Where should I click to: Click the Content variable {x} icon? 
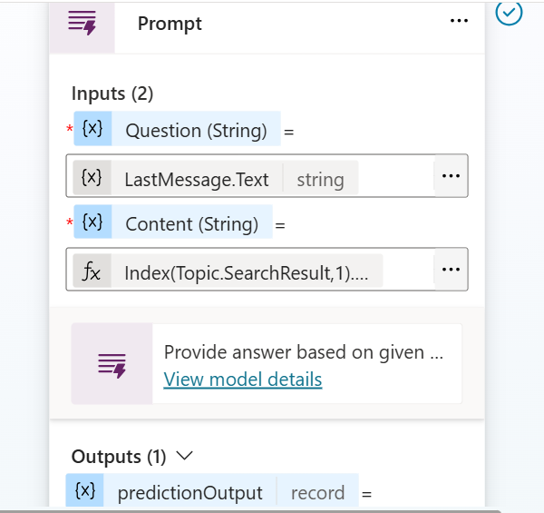[x=92, y=222]
